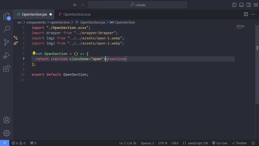Change indentation via Spaces: 2
The width and height of the screenshot is (259, 146).
tap(147, 143)
